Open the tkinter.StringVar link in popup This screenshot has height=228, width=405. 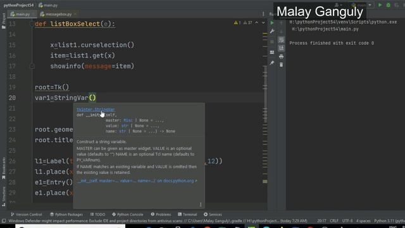click(96, 110)
